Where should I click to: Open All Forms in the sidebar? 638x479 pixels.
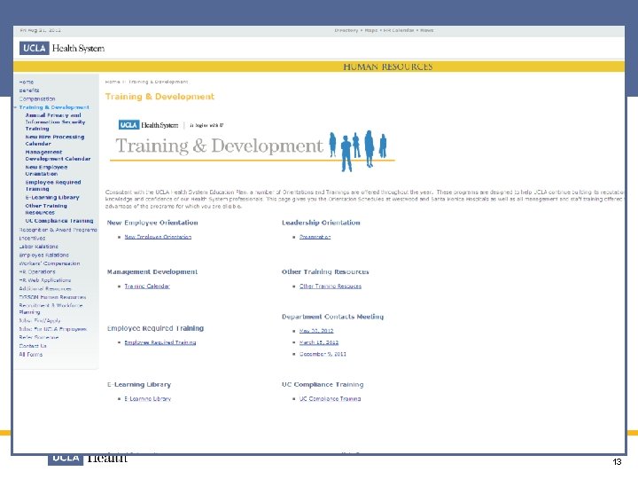(x=30, y=354)
